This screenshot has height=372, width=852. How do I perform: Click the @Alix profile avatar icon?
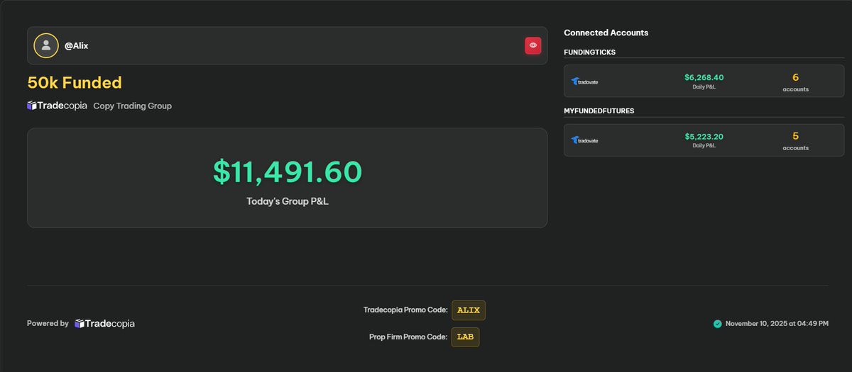(46, 45)
